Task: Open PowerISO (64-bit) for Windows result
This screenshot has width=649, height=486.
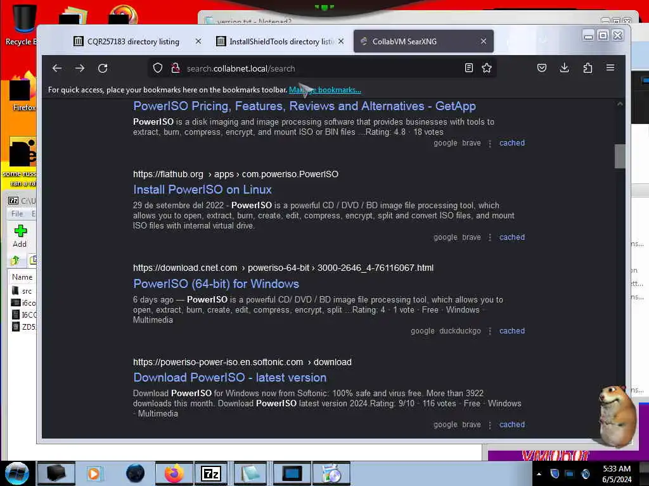Action: click(x=216, y=284)
